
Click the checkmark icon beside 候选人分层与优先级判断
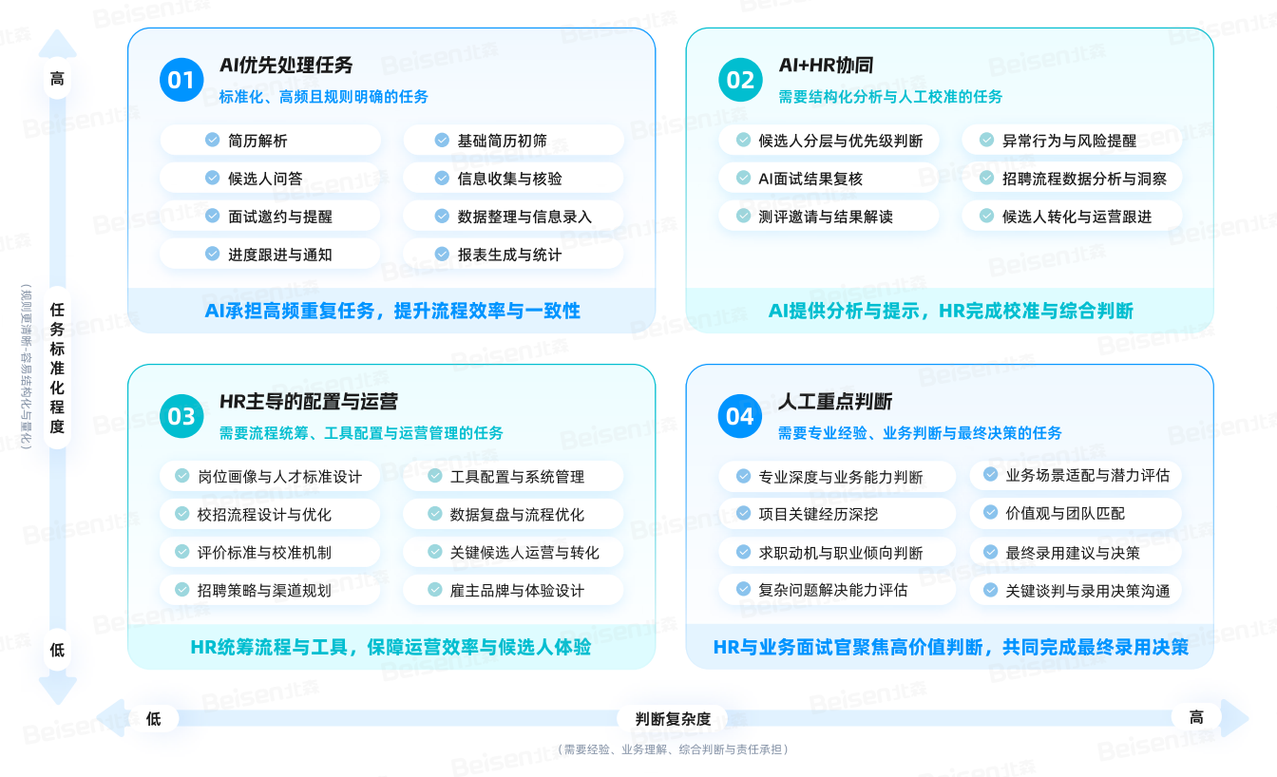[743, 140]
